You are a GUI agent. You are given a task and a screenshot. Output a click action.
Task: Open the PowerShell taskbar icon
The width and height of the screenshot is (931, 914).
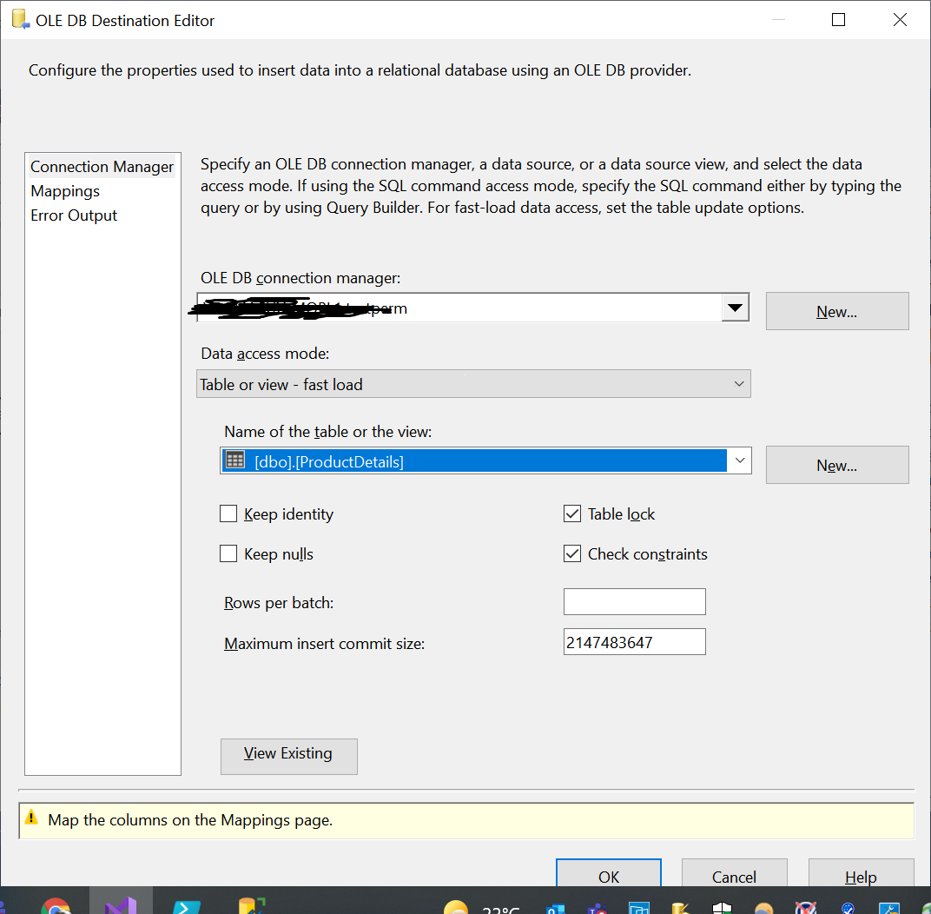187,906
